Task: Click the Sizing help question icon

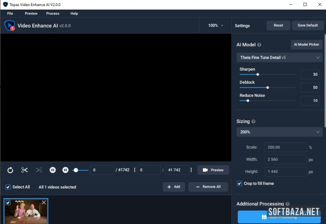Action: 253,121
